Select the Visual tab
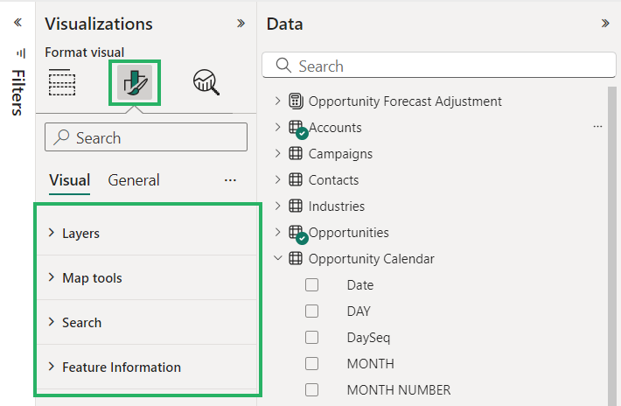Image resolution: width=621 pixels, height=406 pixels. 69,180
